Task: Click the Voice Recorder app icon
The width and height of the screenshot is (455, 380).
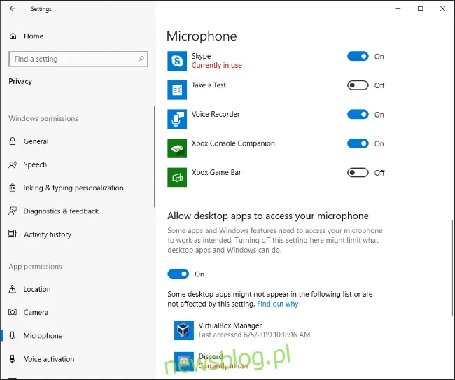Action: [x=177, y=119]
